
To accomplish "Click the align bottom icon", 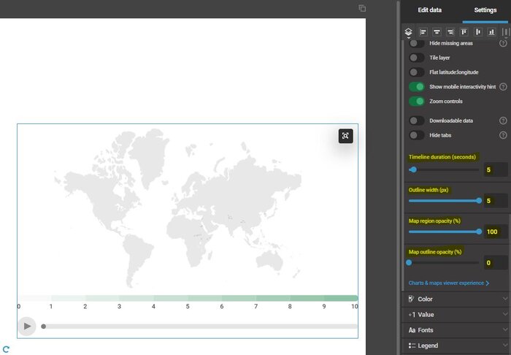I will coord(492,32).
